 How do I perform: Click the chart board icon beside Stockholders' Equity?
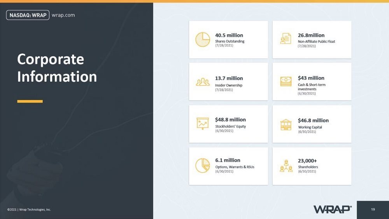[x=202, y=123]
